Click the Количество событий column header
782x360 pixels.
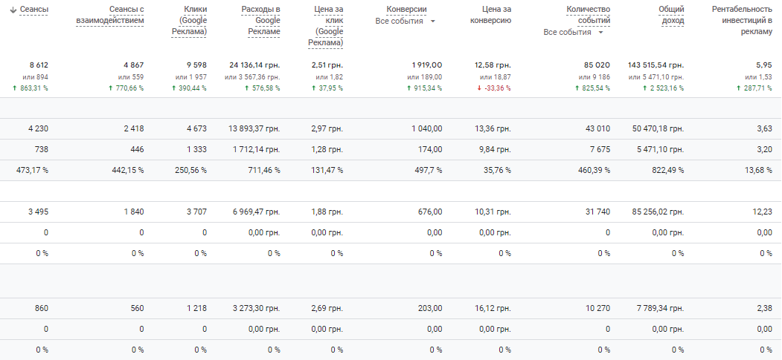(x=589, y=15)
